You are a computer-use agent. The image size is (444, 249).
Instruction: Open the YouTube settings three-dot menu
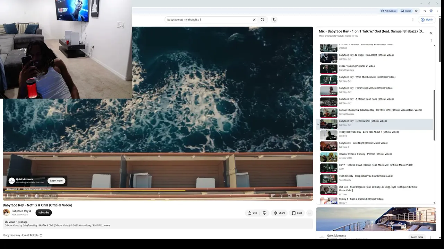click(x=413, y=20)
